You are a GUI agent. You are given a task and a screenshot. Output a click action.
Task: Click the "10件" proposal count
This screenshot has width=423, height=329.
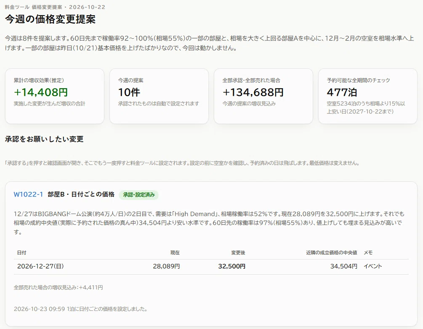129,92
